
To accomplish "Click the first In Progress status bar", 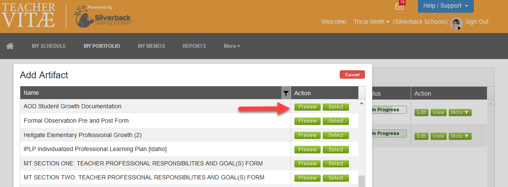I will pos(389,110).
